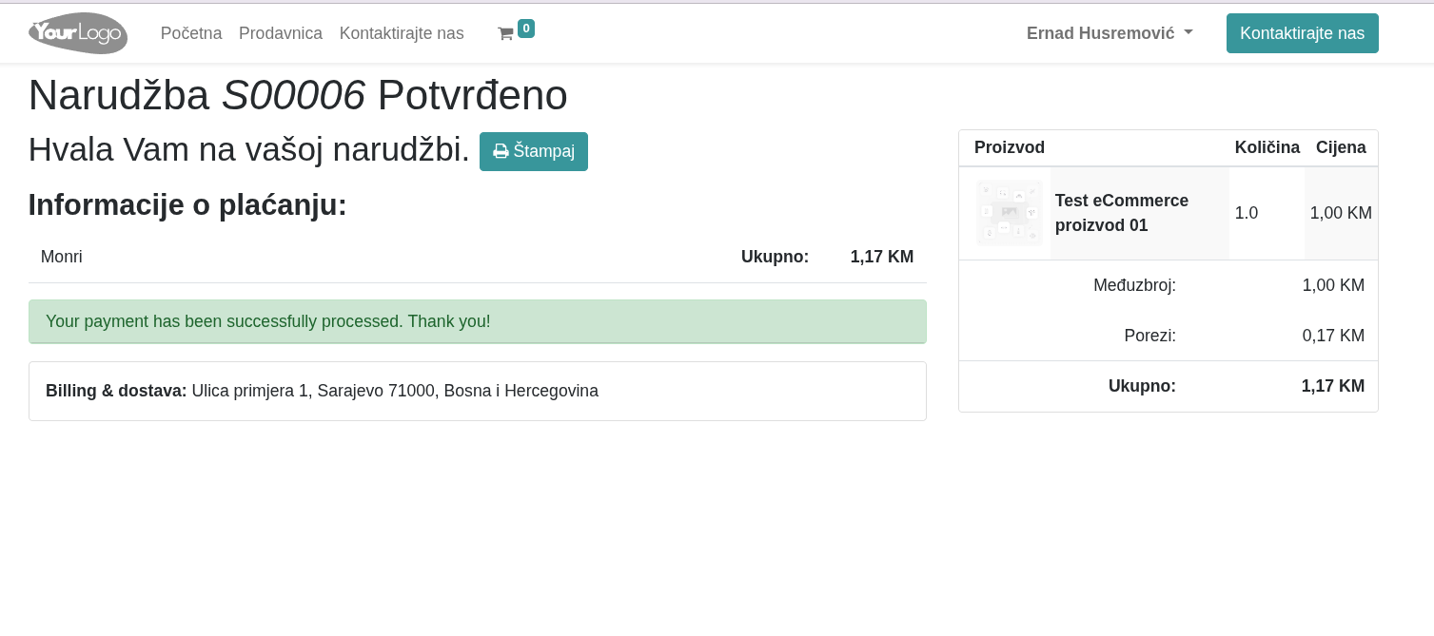This screenshot has height=636, width=1434.
Task: Click the product image thumbnail
Action: (x=1009, y=213)
